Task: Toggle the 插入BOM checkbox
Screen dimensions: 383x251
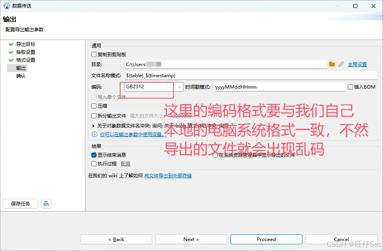Action: coord(350,87)
